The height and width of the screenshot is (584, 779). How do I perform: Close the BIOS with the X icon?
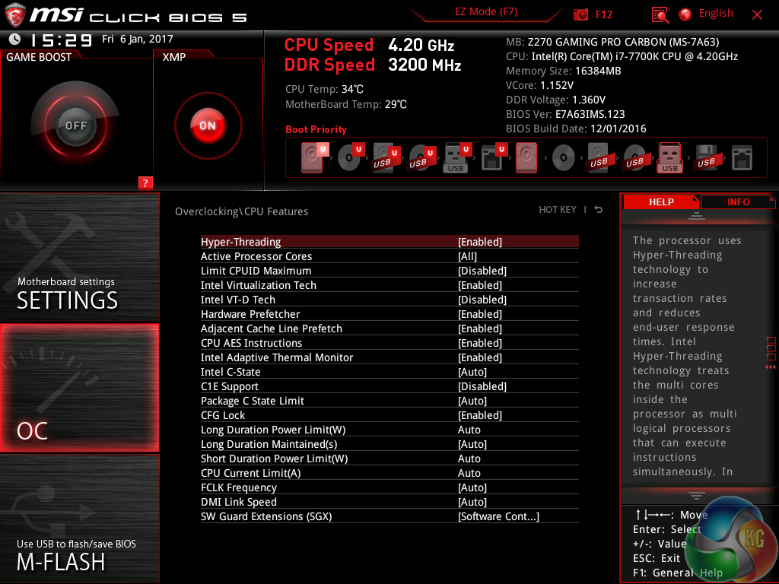[x=757, y=14]
